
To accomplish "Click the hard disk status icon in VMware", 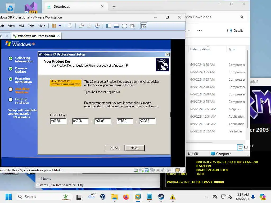I will click(136, 170).
